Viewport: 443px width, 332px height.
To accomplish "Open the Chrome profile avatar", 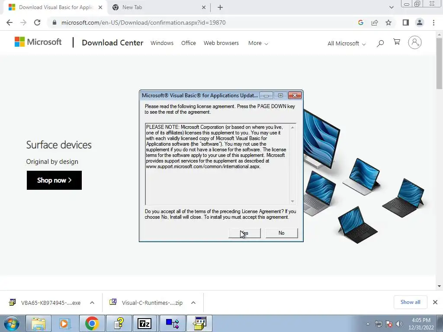I will point(420,22).
